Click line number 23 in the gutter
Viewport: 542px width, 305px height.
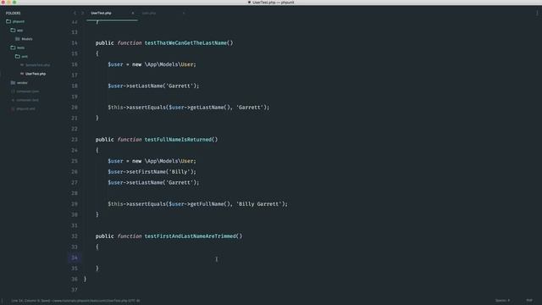pyautogui.click(x=75, y=139)
